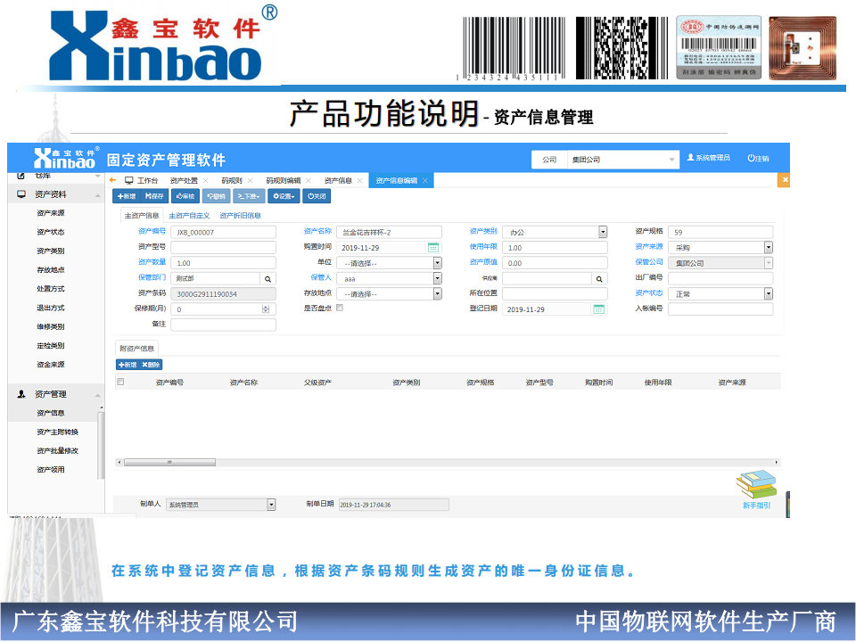The height and width of the screenshot is (642, 856).
Task: Click the orange back arrow icon
Action: pos(113,180)
